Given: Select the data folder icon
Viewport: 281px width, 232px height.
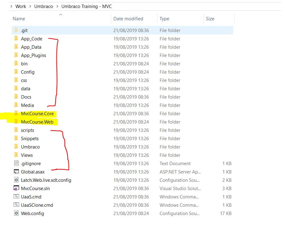Looking at the screenshot, I should pos(16,88).
